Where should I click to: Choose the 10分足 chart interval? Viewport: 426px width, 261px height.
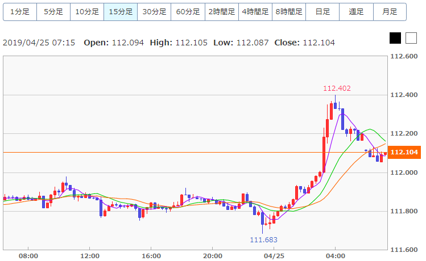pyautogui.click(x=87, y=11)
